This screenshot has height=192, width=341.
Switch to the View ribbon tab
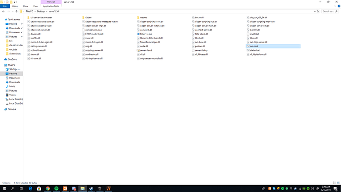coord(35,6)
